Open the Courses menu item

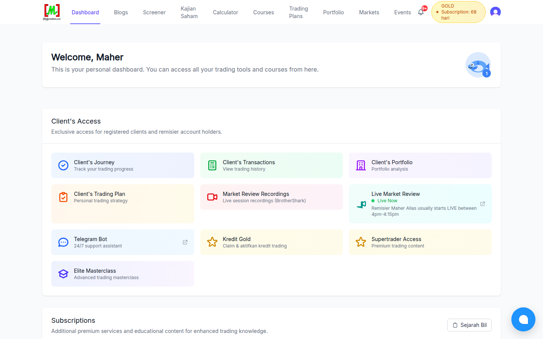click(x=264, y=12)
